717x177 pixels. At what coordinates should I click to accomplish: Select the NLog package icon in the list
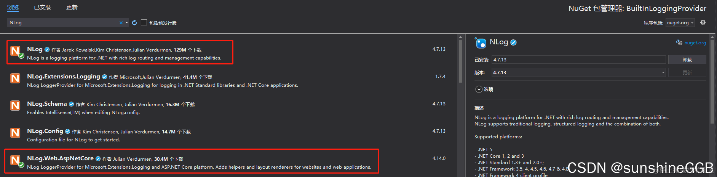(x=15, y=51)
